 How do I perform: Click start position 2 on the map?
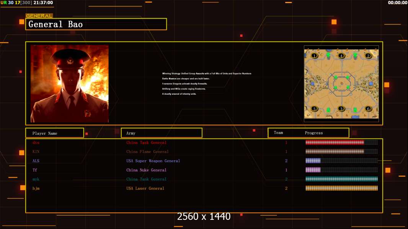click(x=368, y=56)
